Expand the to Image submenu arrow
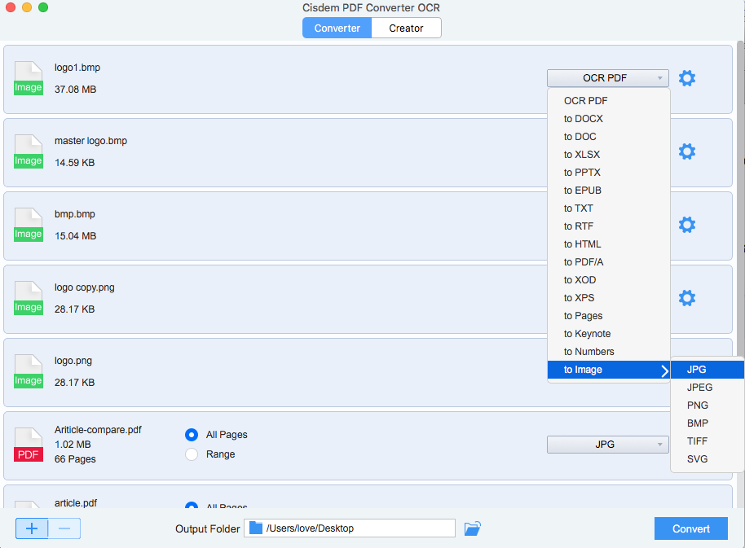The width and height of the screenshot is (745, 548). point(664,370)
